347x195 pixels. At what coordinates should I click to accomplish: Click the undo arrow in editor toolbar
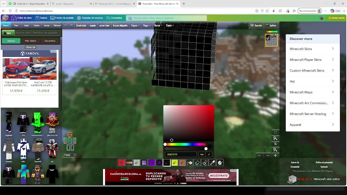[x=65, y=25]
